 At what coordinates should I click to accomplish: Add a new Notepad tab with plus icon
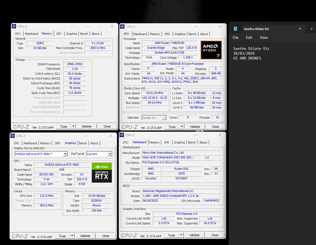point(311,29)
